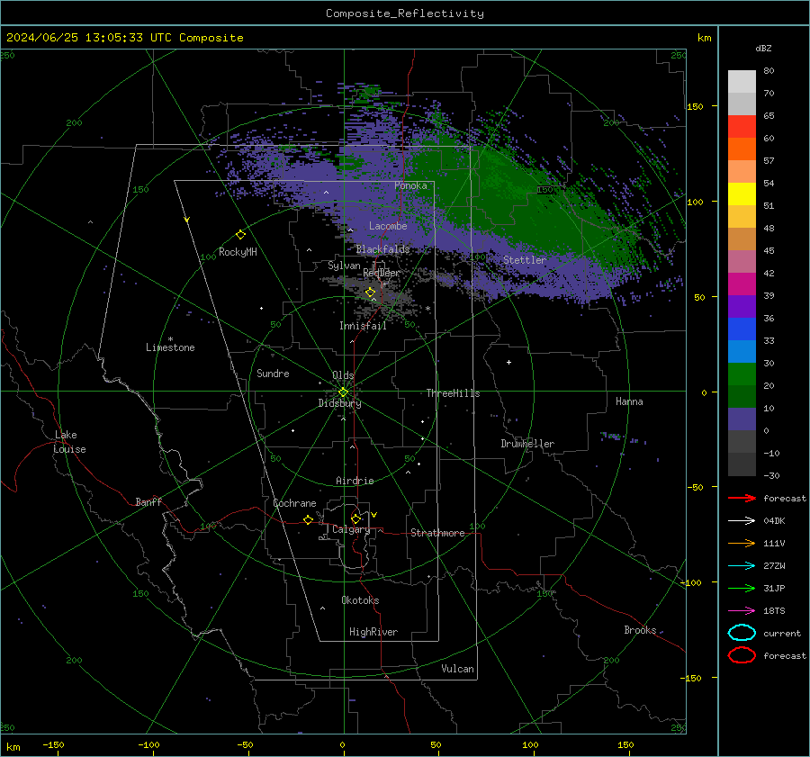Pick the magenta 42-39 dBZ swatch
Viewport: 810px width, 757px height.
(742, 284)
